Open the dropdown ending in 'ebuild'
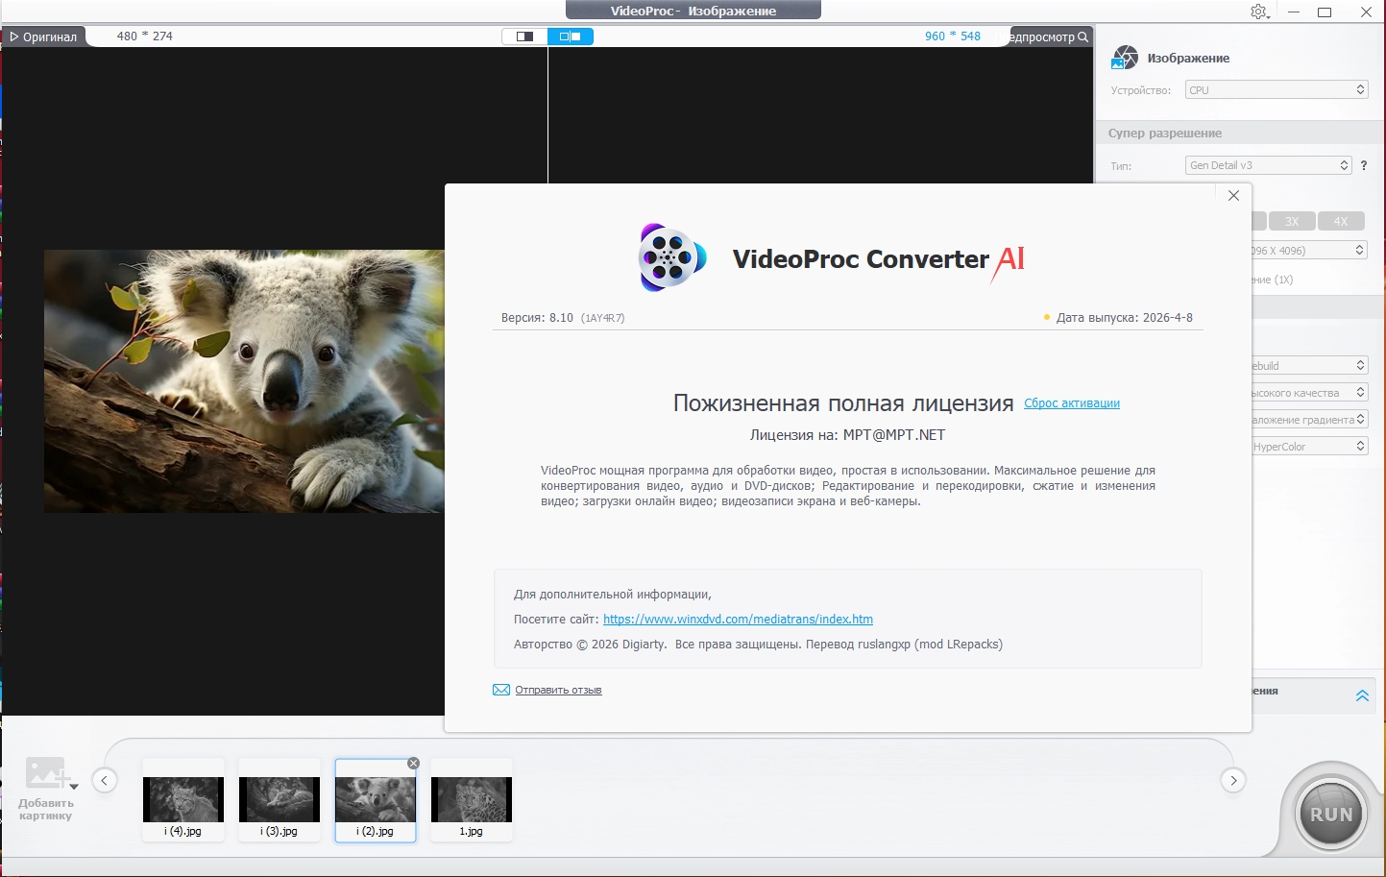Viewport: 1386px width, 877px height. coord(1310,365)
